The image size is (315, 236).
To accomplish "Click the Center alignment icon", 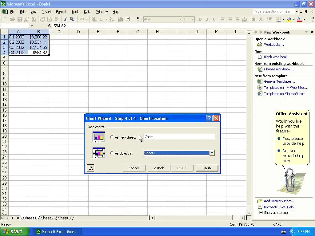I will (x=230, y=19).
